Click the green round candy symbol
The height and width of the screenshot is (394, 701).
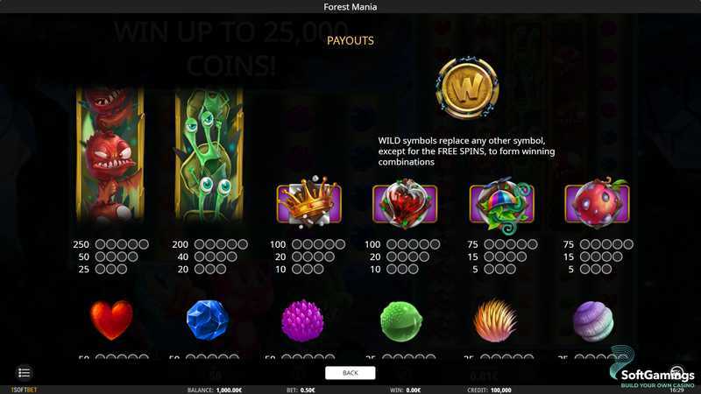pyautogui.click(x=401, y=321)
